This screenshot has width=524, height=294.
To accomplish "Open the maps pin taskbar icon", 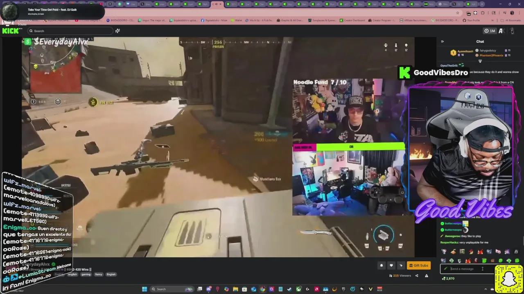I will point(217,289).
